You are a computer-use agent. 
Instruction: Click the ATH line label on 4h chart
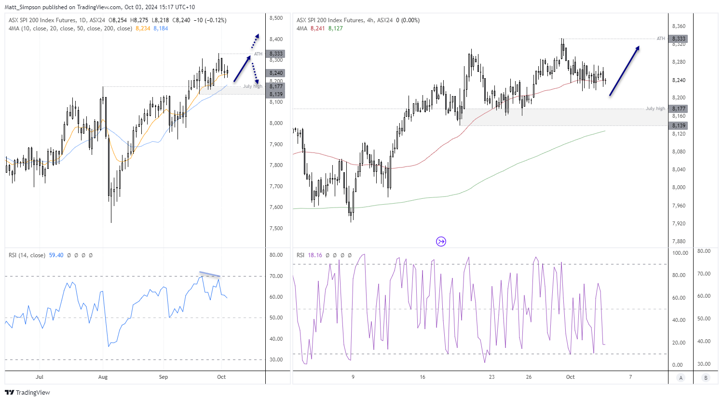(661, 39)
